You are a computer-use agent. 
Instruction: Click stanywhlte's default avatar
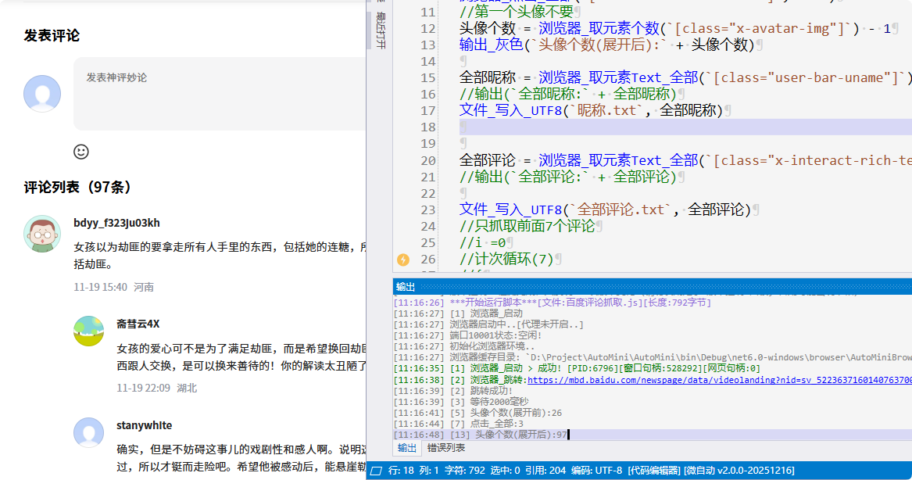coord(88,432)
